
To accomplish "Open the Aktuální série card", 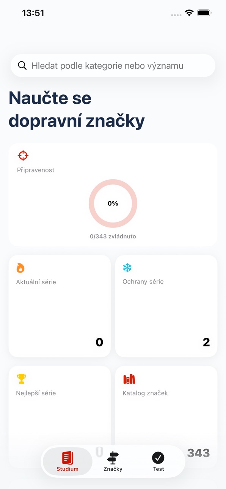I will [x=60, y=306].
